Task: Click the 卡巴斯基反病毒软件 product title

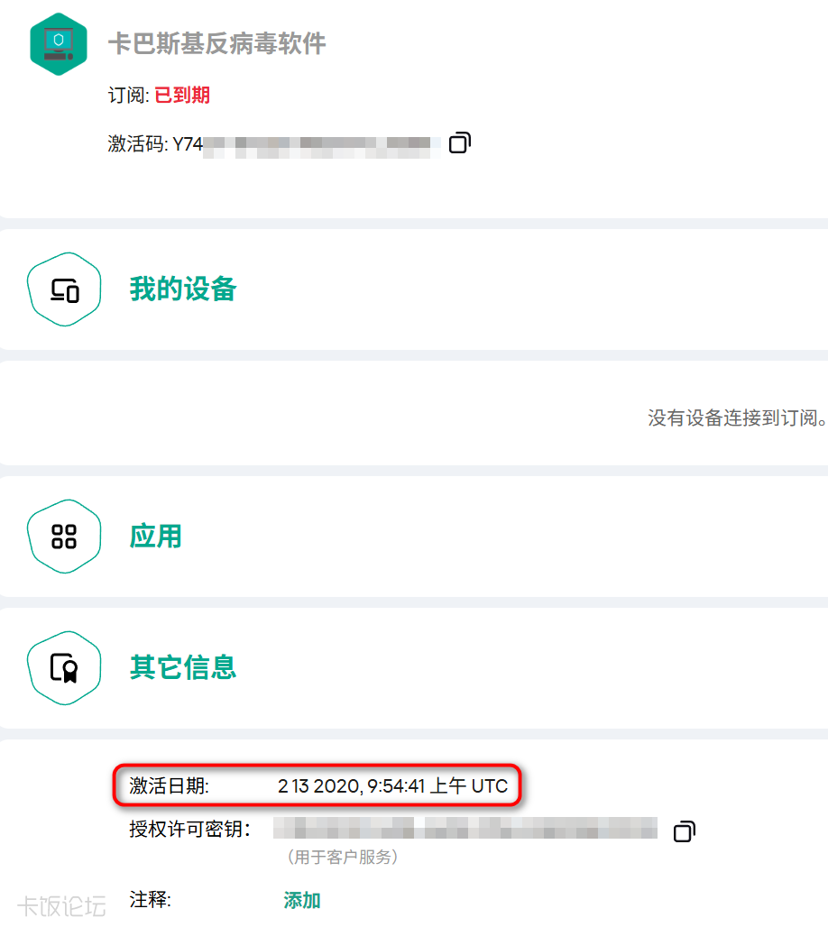Action: point(216,43)
